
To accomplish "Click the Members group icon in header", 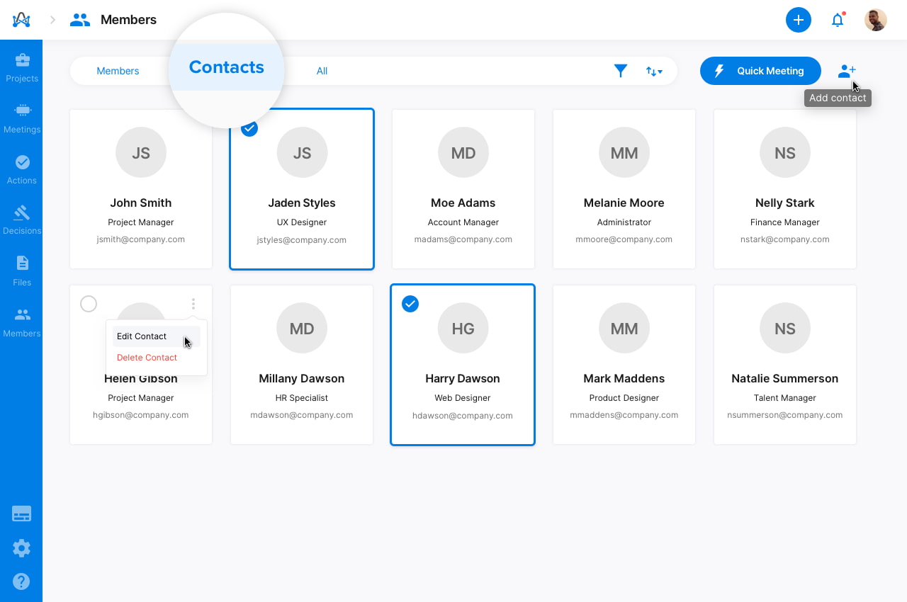I will click(80, 20).
